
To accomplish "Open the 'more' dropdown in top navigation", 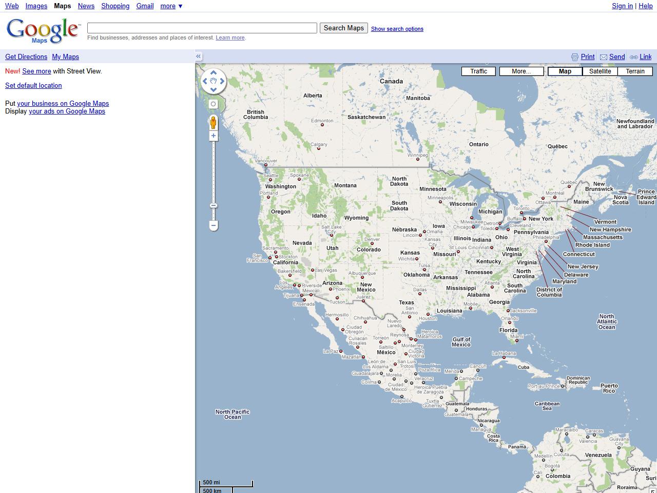I will (x=171, y=6).
